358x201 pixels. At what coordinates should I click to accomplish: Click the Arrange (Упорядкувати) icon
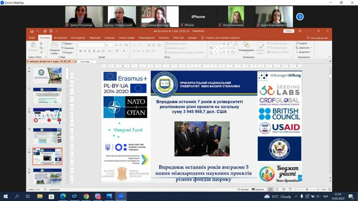(x=246, y=45)
